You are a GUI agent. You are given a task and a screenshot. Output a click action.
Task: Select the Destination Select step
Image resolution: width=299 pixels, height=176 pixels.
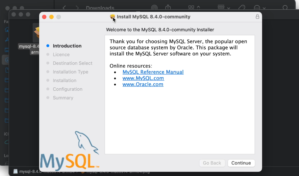point(73,63)
